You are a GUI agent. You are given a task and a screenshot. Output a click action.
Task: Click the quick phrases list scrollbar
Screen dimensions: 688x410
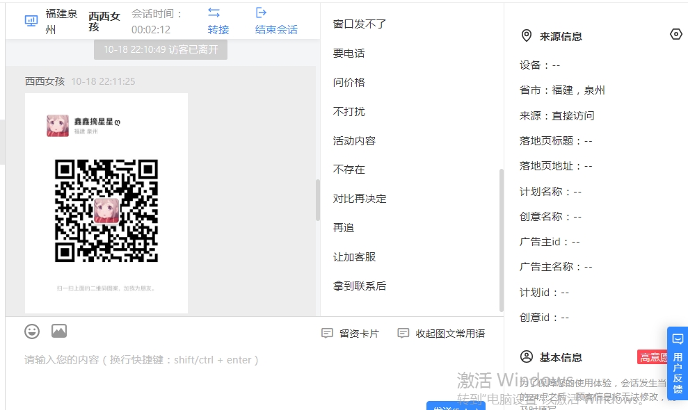click(501, 240)
